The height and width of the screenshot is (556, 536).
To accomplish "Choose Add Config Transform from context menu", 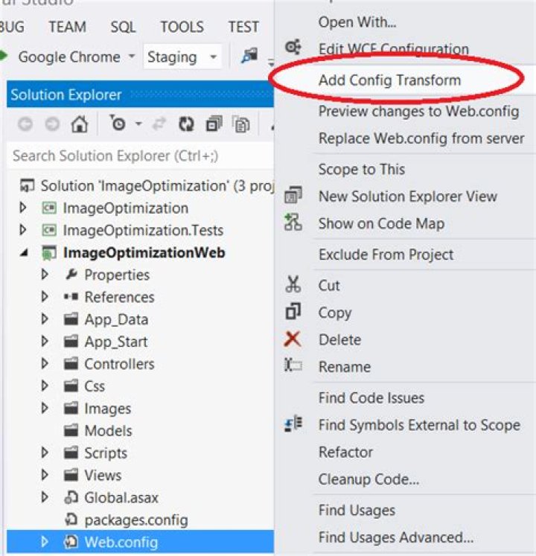I will click(x=389, y=80).
